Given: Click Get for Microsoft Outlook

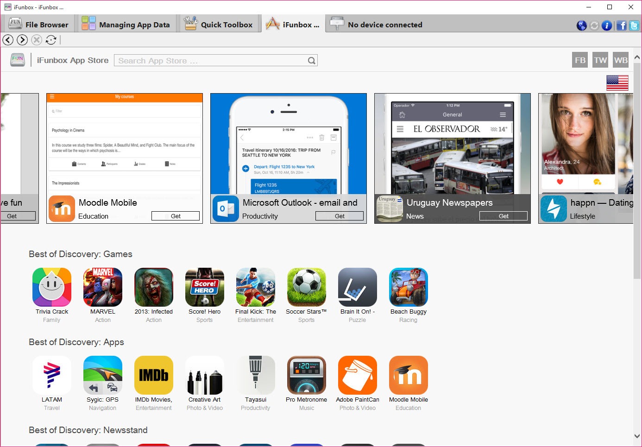Looking at the screenshot, I should click(340, 216).
